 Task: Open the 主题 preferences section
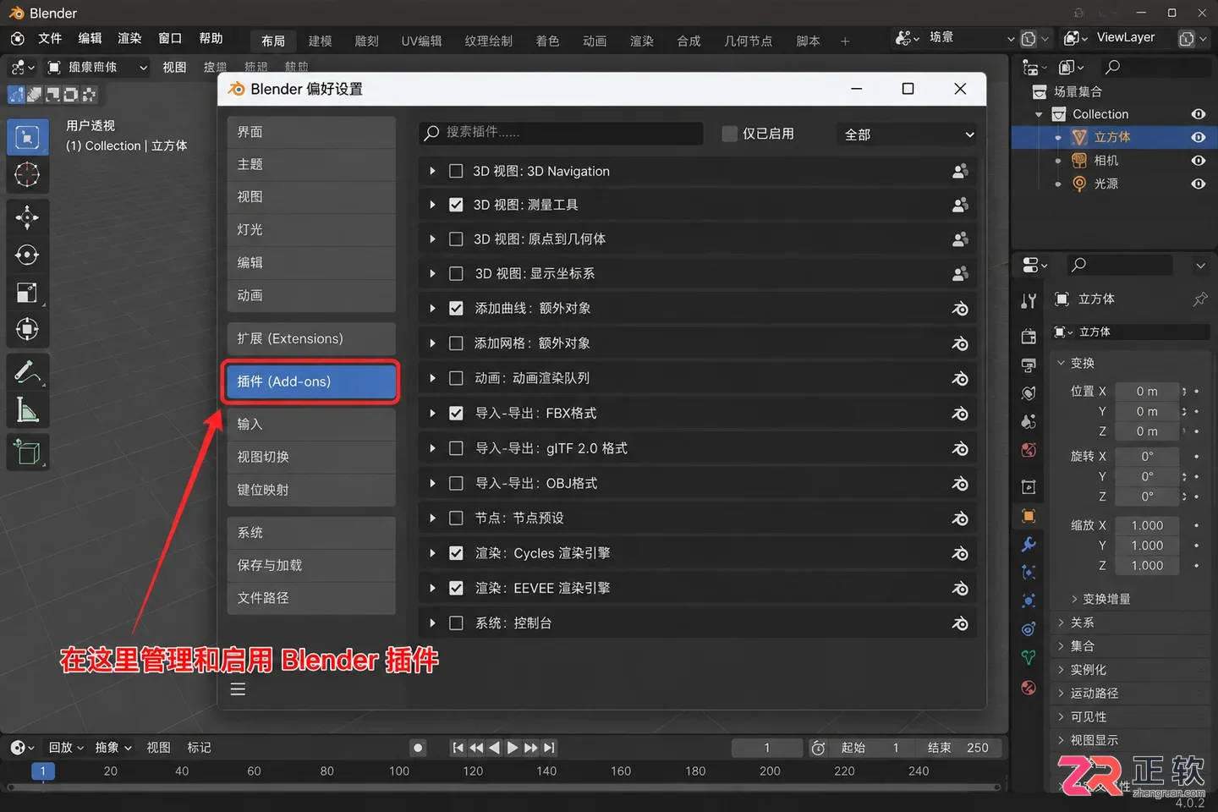pos(311,164)
